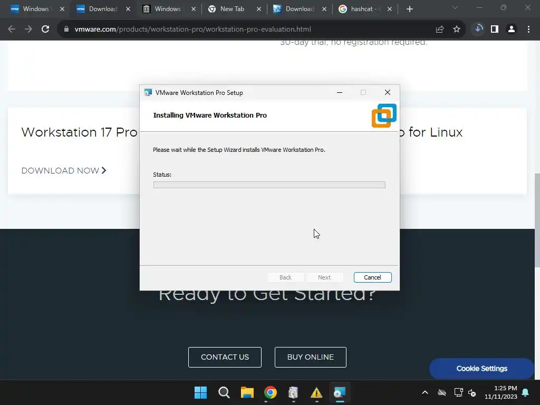
Task: Show hidden system tray icons
Action: (x=425, y=392)
